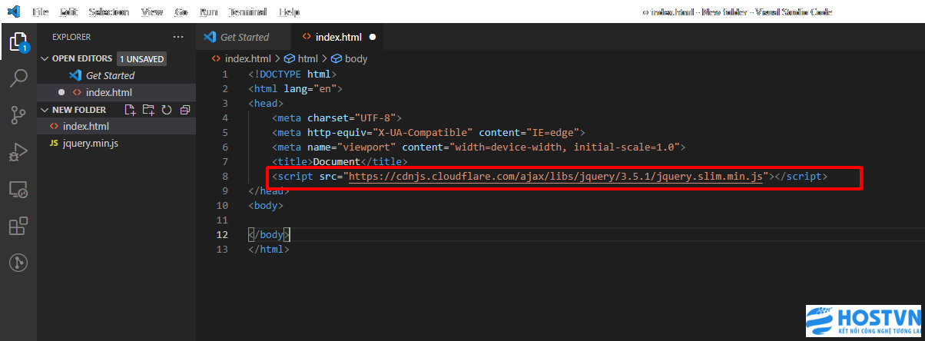The width and height of the screenshot is (925, 341).
Task: Select Get Started in Open Editors
Action: click(116, 75)
